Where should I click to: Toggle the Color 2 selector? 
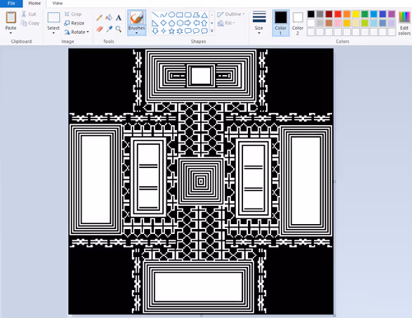[297, 23]
